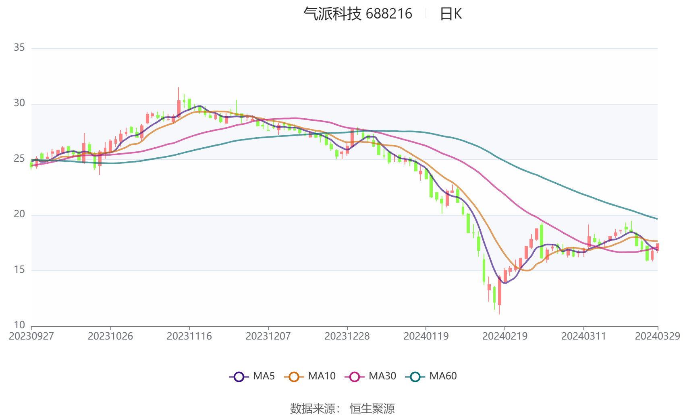Click the x-axis date 20231228
Viewport: 685px width, 416px height.
pyautogui.click(x=347, y=336)
